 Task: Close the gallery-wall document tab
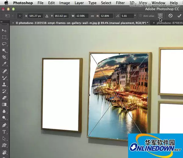pos(13,23)
